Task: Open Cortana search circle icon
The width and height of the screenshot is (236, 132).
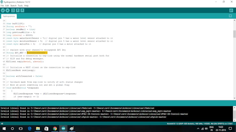Action: coord(12,129)
